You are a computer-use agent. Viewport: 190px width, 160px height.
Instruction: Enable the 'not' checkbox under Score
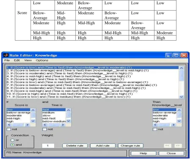(x=9, y=129)
